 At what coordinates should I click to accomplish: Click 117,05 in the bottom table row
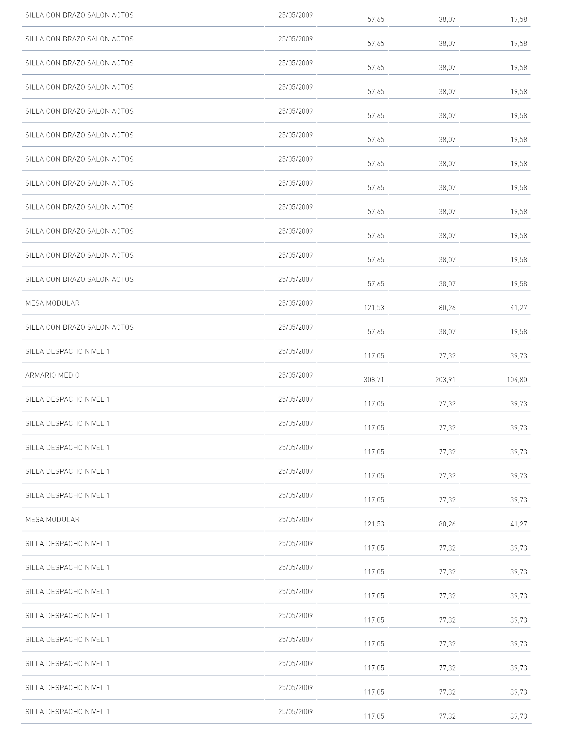point(374,716)
